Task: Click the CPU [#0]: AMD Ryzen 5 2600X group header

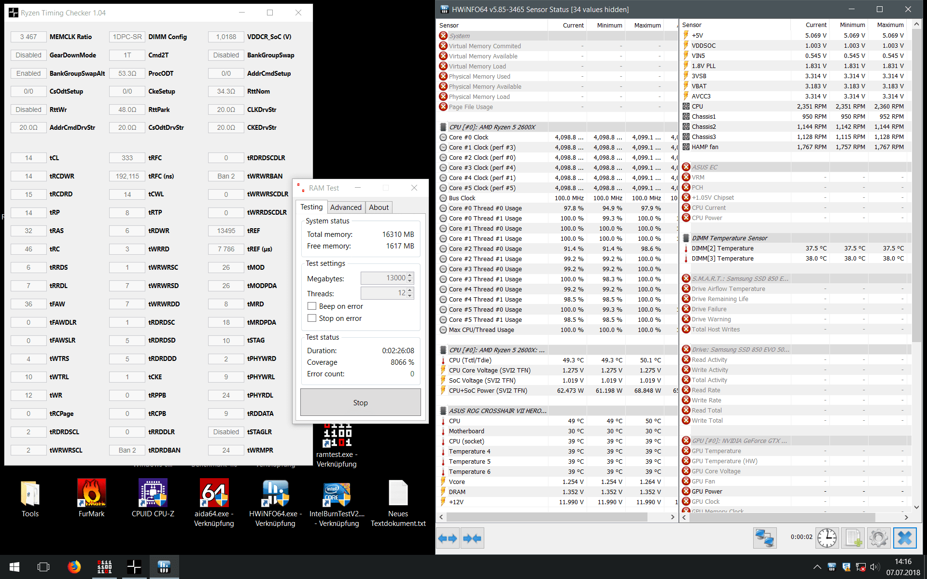Action: coord(492,127)
